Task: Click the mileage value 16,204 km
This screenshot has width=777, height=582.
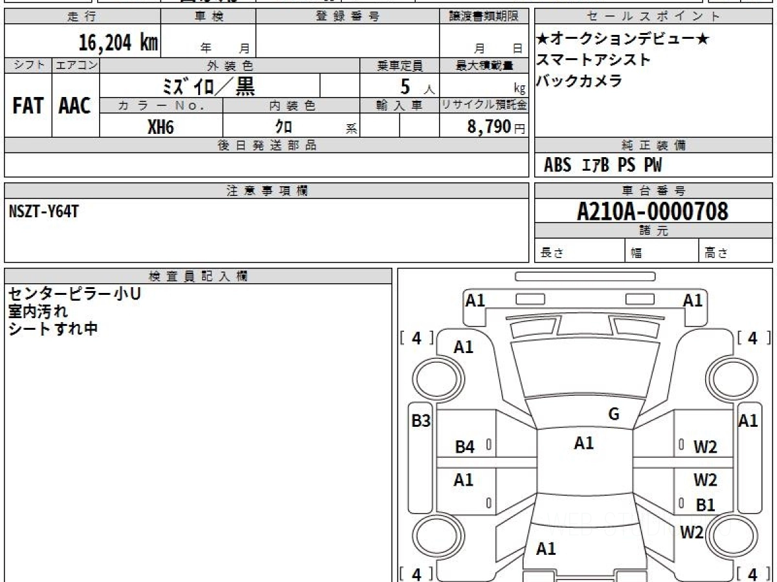Action: tap(118, 43)
